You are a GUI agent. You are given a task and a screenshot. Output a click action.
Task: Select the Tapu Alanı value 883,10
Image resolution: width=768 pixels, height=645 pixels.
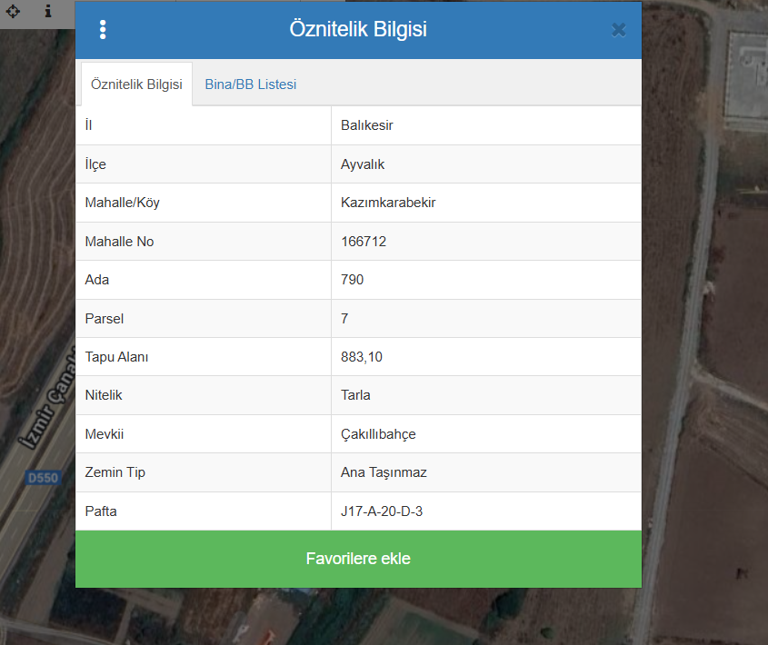[362, 357]
